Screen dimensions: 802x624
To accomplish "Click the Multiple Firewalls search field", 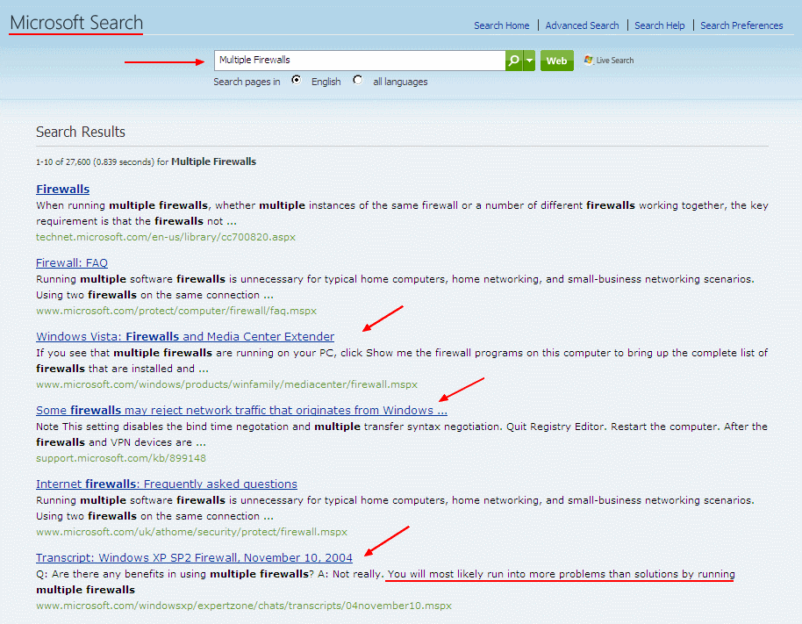I will [x=360, y=61].
